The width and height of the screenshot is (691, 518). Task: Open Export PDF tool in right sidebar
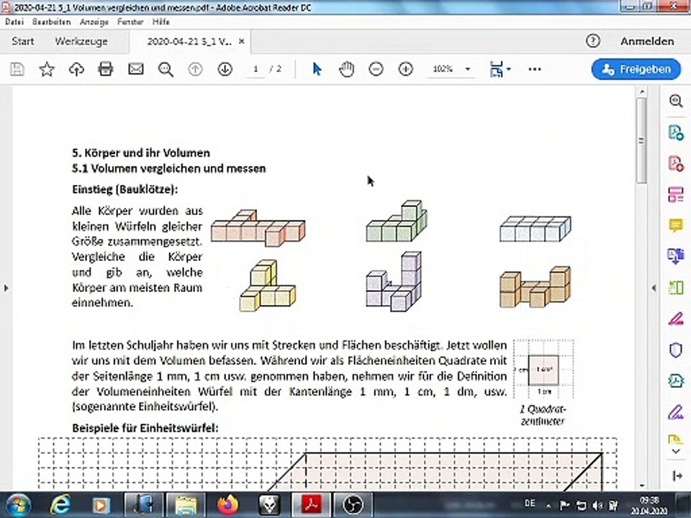(676, 132)
